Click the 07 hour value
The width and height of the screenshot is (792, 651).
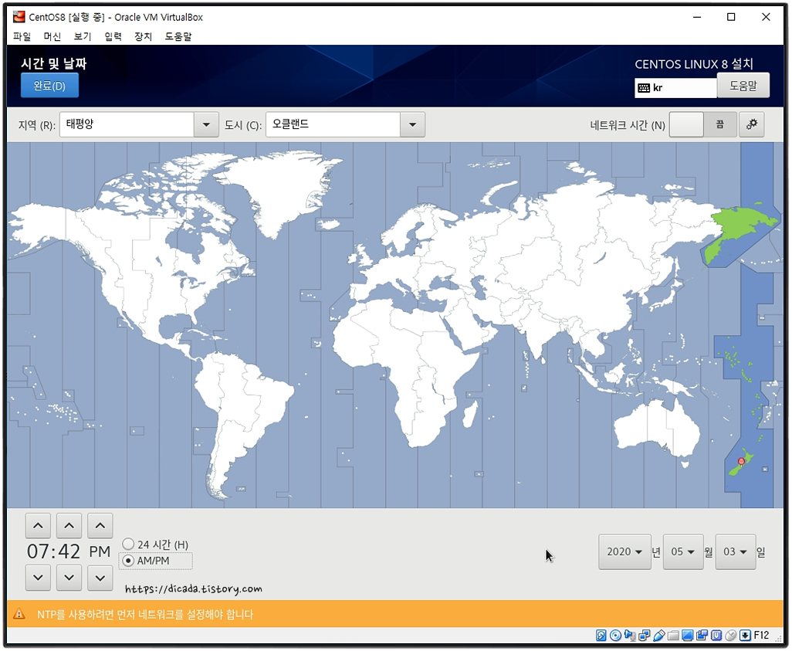[x=39, y=551]
